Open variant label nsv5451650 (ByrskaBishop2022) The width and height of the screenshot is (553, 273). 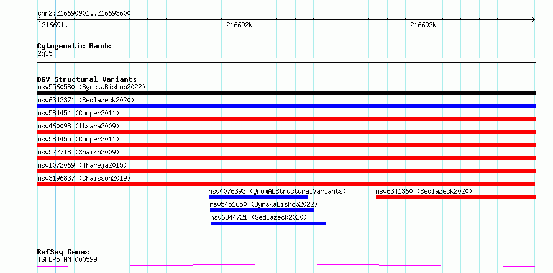coord(264,204)
